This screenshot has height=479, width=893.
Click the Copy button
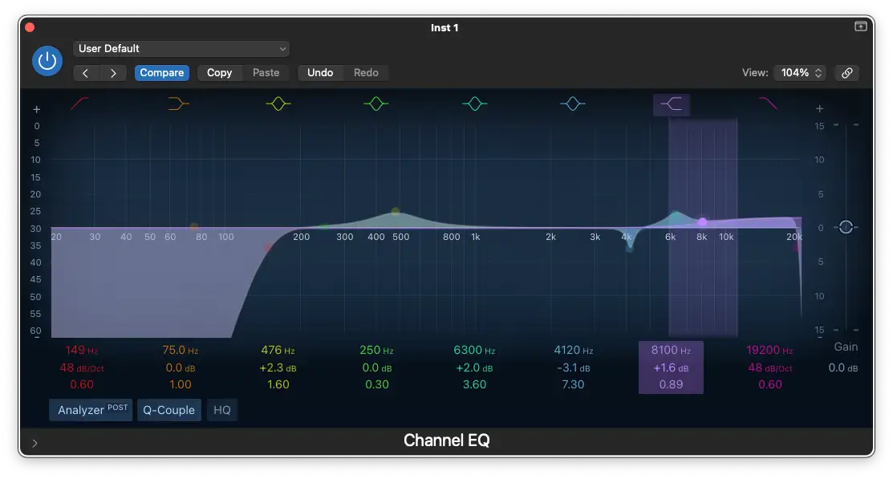[x=219, y=73]
